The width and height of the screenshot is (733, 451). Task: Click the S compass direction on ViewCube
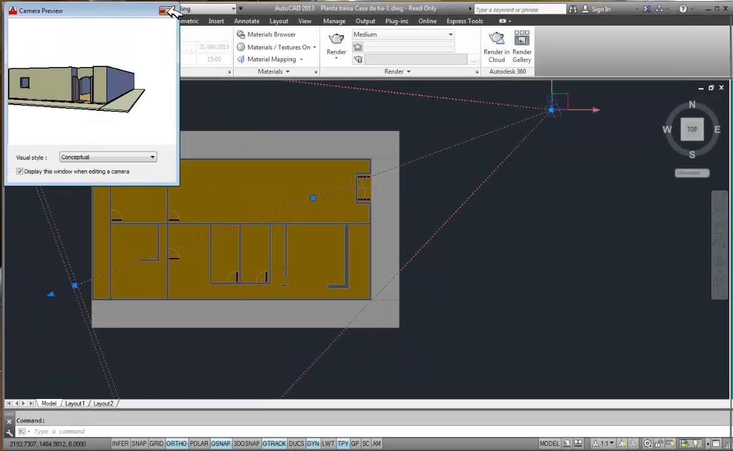(692, 155)
